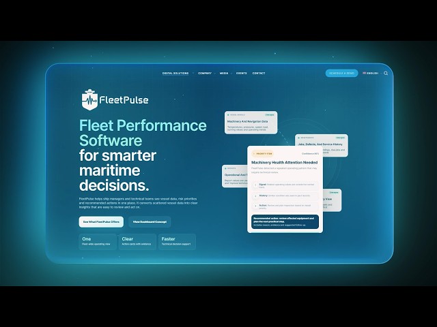Click the Fleet Performance Software heading
Viewport: 437px width, 327px height.
(x=143, y=133)
